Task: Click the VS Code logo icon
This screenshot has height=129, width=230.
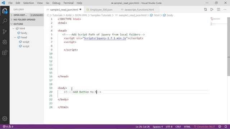Action: click(3, 3)
